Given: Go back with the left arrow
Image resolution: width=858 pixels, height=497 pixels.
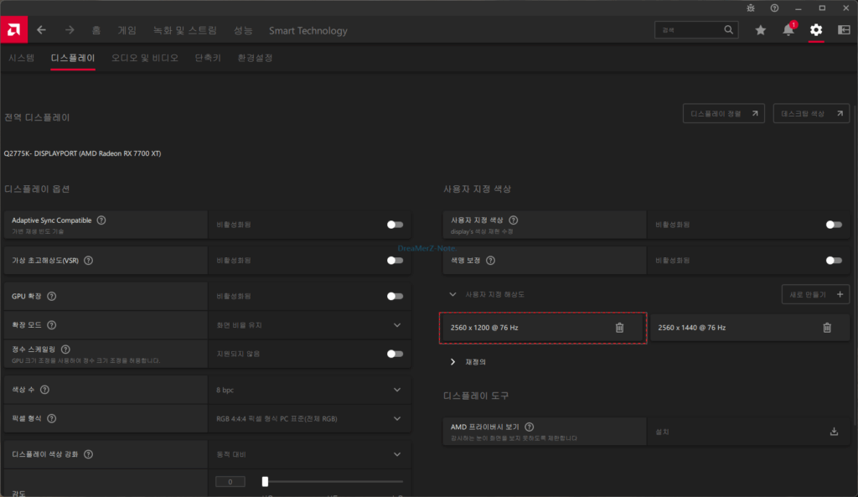Looking at the screenshot, I should (42, 30).
